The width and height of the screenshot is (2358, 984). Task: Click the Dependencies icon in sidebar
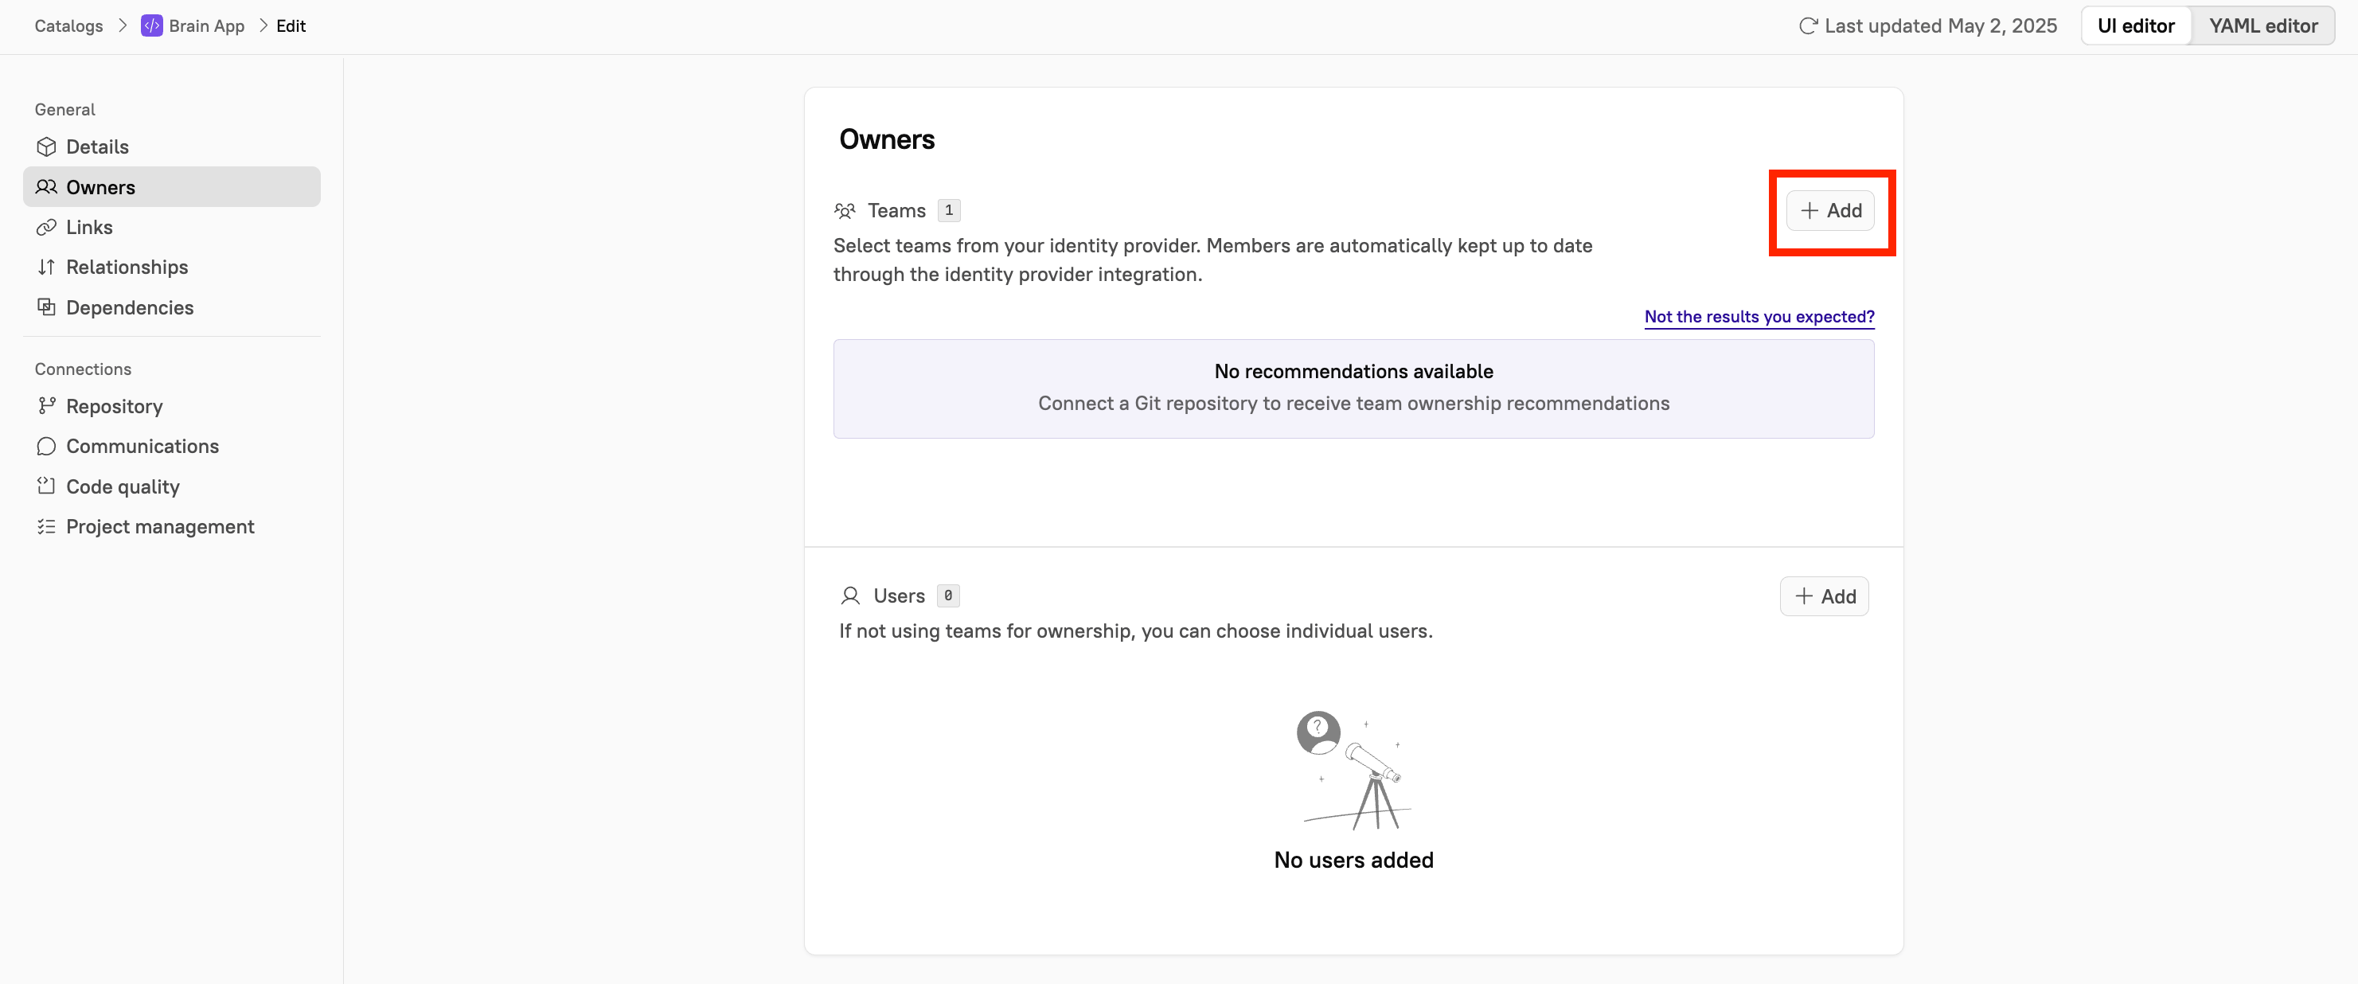47,307
